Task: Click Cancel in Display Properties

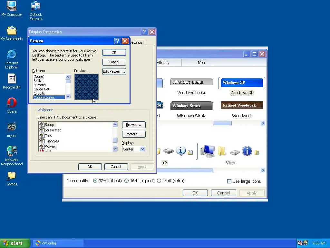Action: point(116,167)
